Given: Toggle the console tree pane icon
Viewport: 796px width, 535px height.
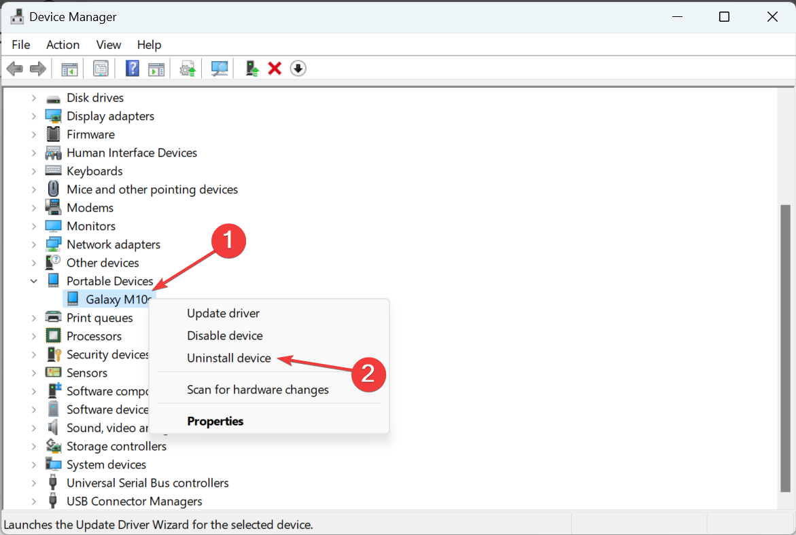Looking at the screenshot, I should (x=69, y=69).
